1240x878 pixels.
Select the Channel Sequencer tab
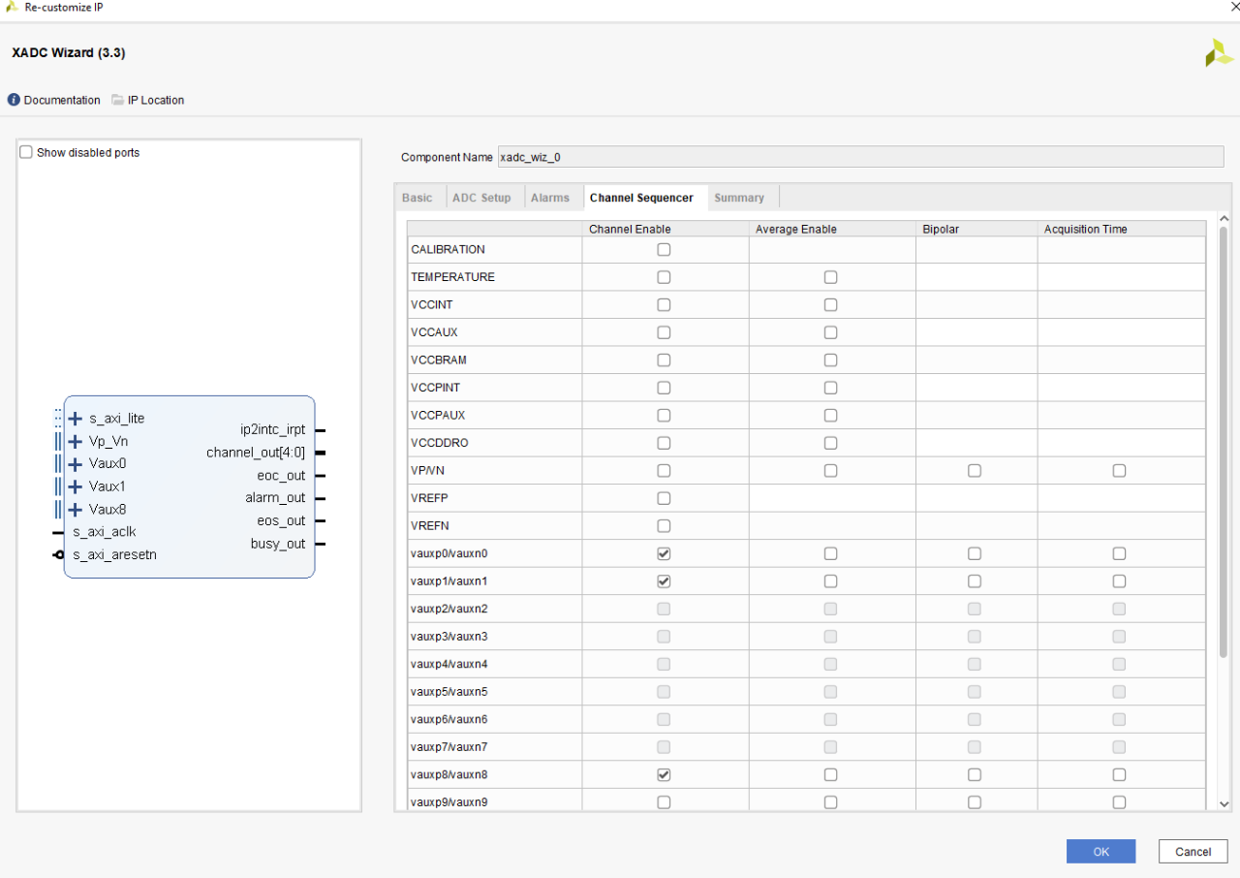click(641, 198)
